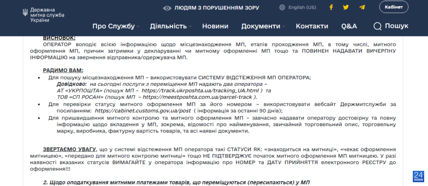Open the Twitter page icon
This screenshot has width=428, height=186.
[346, 7]
